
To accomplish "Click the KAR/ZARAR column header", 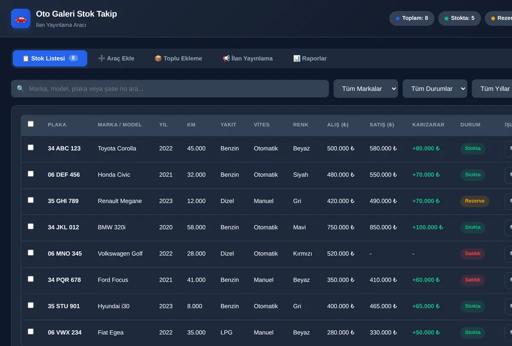I will pyautogui.click(x=428, y=125).
